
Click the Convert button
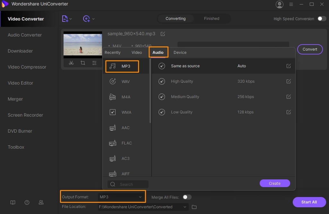[310, 49]
